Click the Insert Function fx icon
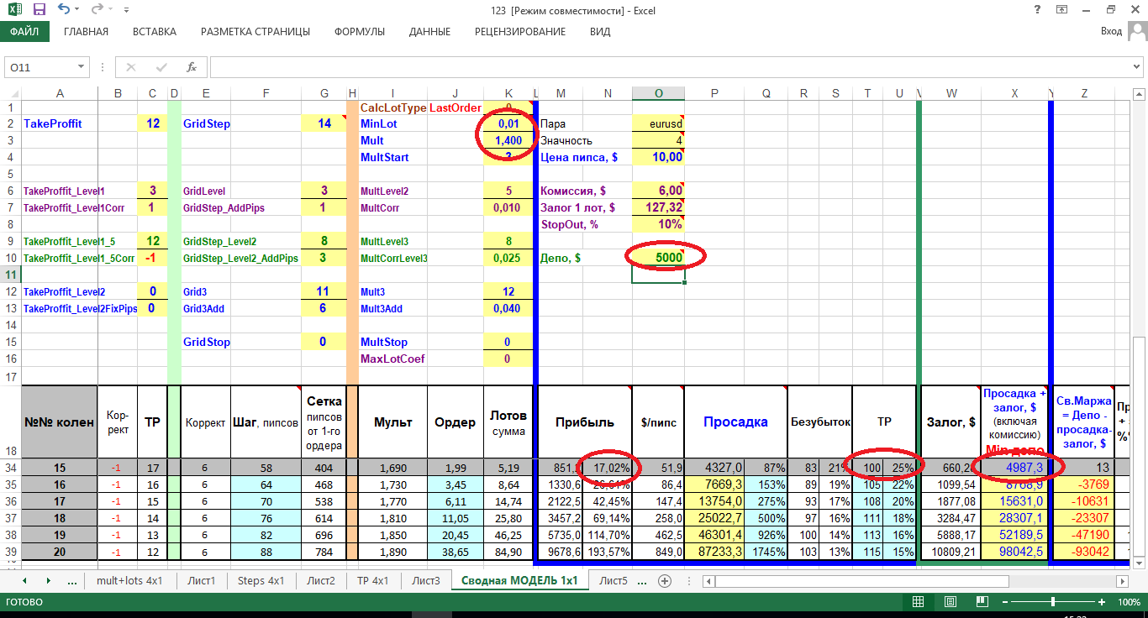 (x=192, y=67)
